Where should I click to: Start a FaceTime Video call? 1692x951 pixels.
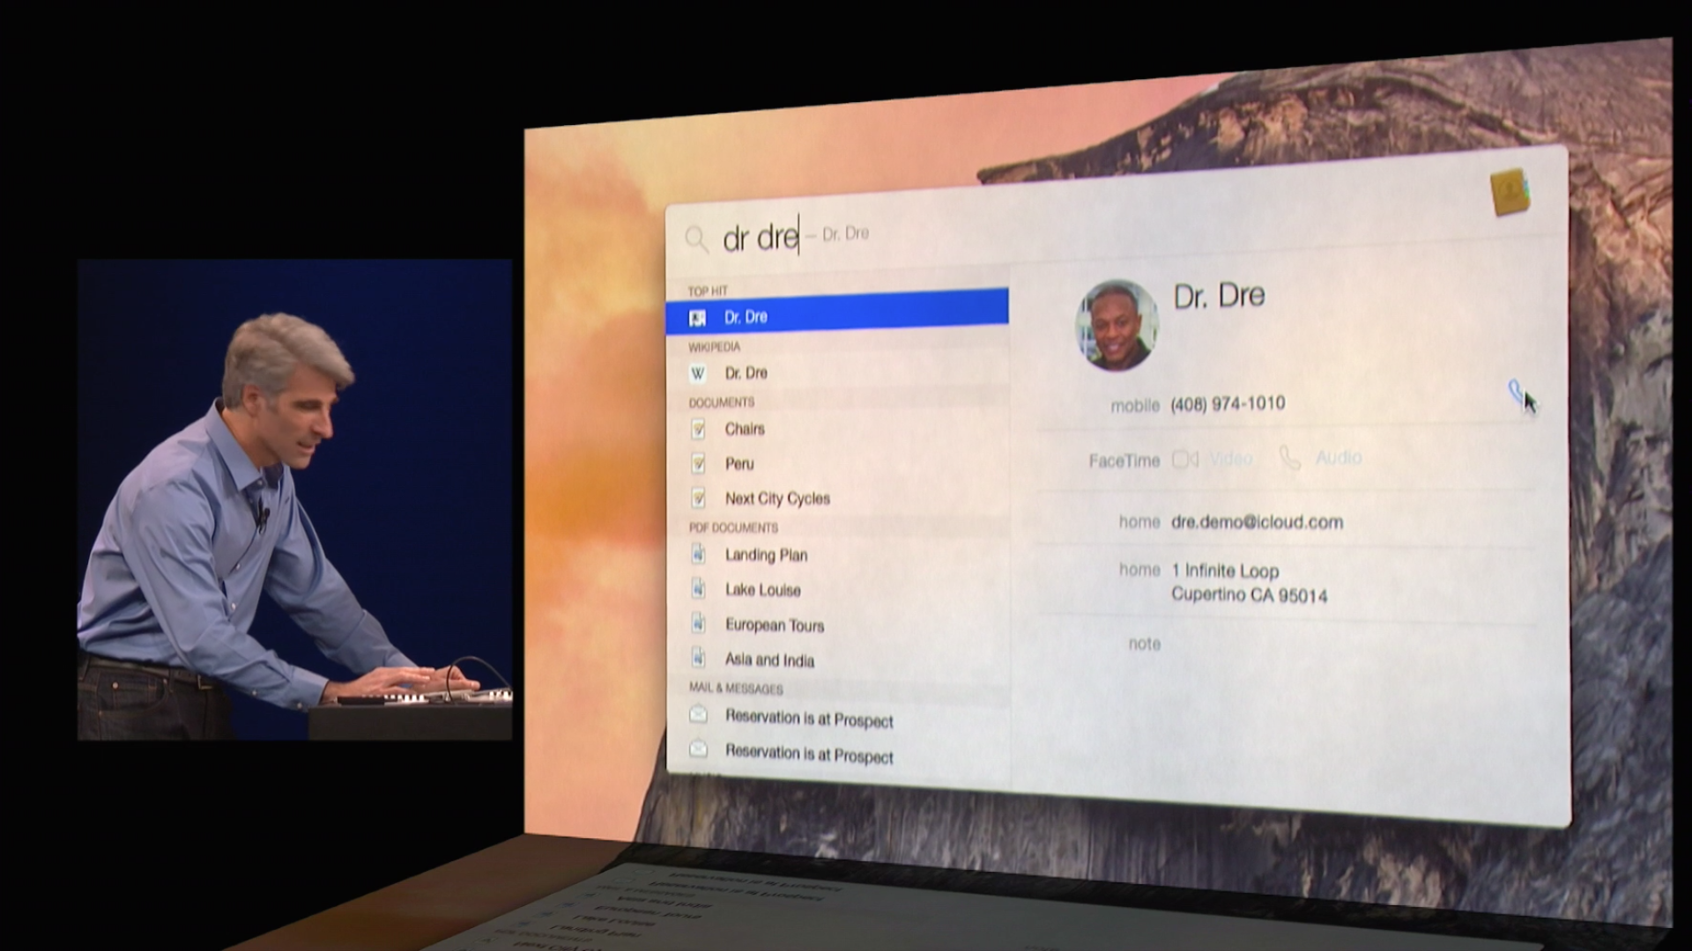coord(1231,459)
